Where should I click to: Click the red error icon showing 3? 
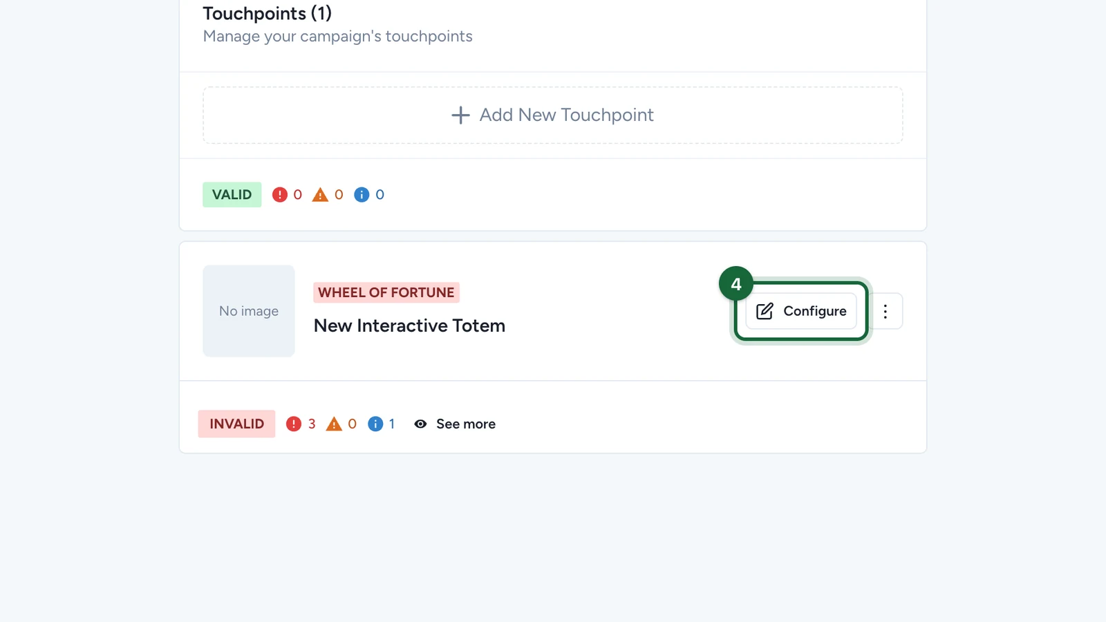coord(294,424)
